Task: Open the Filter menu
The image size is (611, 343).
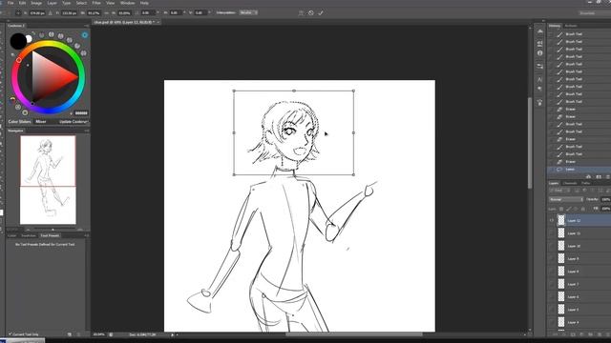Action: [x=96, y=3]
